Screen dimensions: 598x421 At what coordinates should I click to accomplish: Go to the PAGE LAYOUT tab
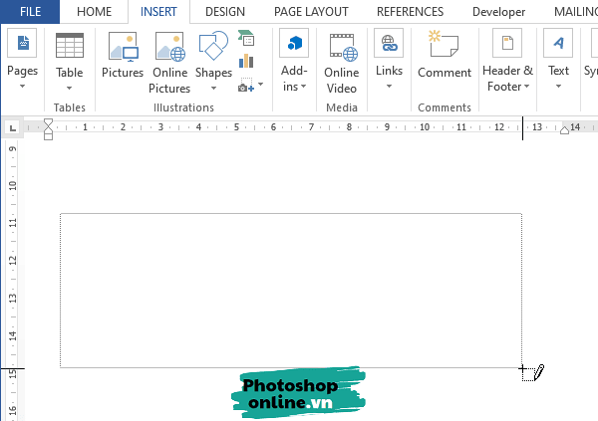[x=311, y=11]
